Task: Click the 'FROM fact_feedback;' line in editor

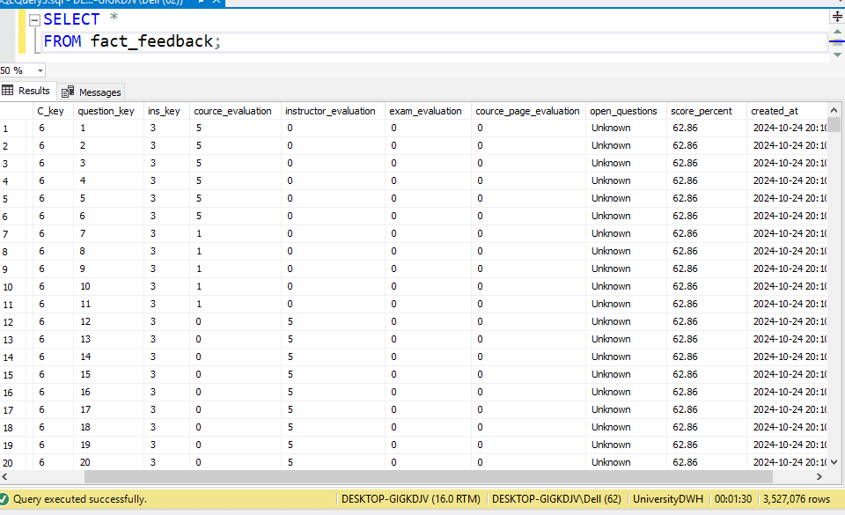Action: 132,41
